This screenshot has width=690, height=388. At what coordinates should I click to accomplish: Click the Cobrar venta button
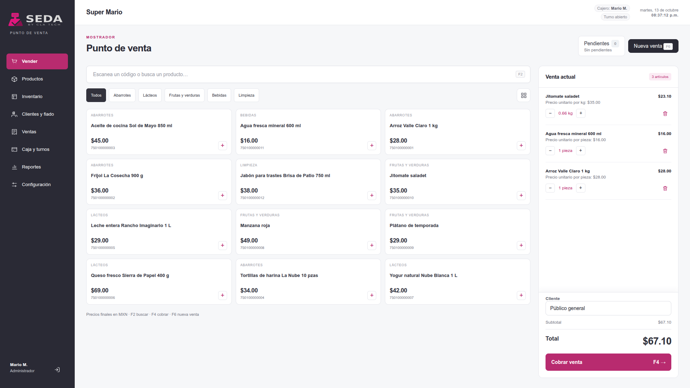608,362
